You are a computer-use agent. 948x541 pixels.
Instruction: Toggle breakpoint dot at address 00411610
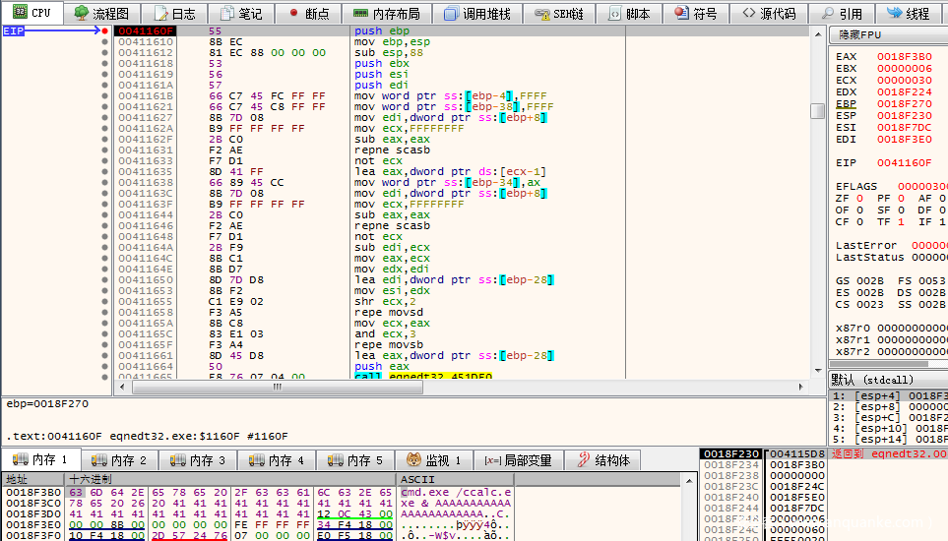104,43
